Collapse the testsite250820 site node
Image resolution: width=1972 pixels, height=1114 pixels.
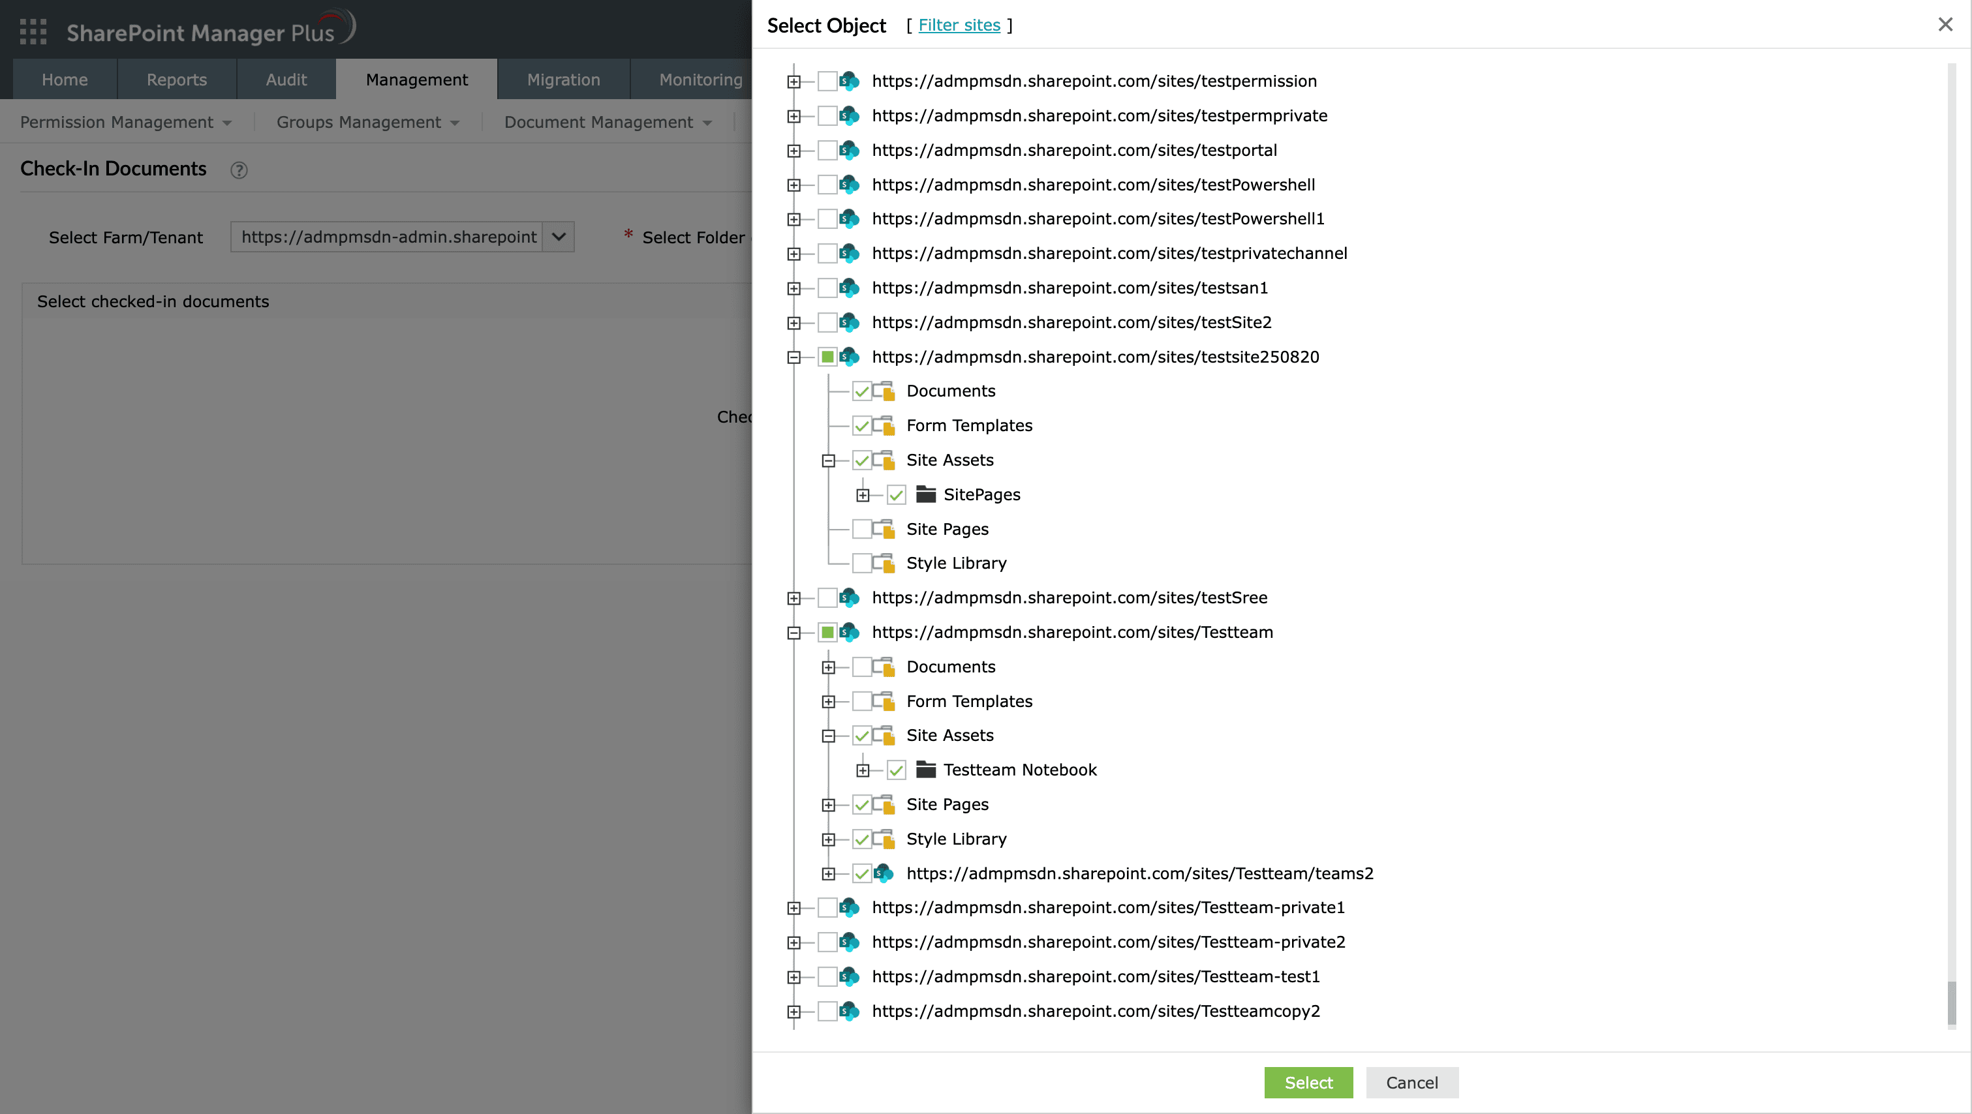point(794,357)
